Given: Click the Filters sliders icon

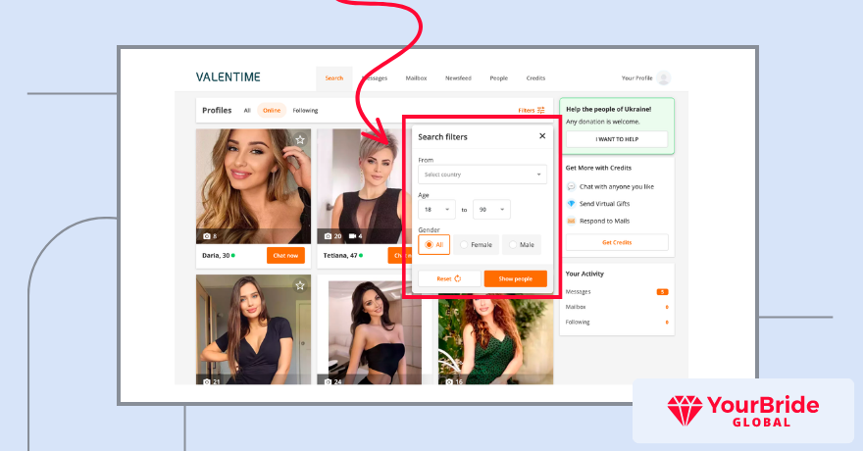Looking at the screenshot, I should 541,110.
